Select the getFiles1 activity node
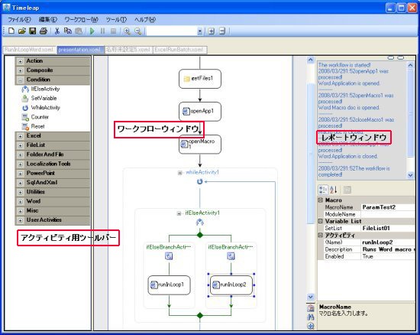Image resolution: width=420 pixels, height=335 pixels. [x=200, y=79]
